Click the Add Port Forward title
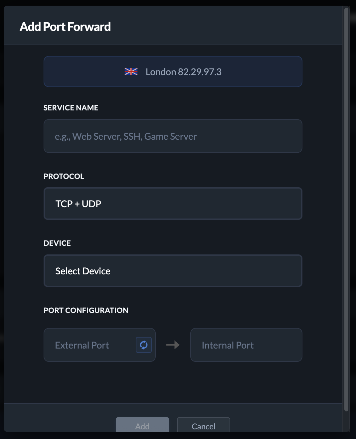This screenshot has width=356, height=439. click(66, 26)
